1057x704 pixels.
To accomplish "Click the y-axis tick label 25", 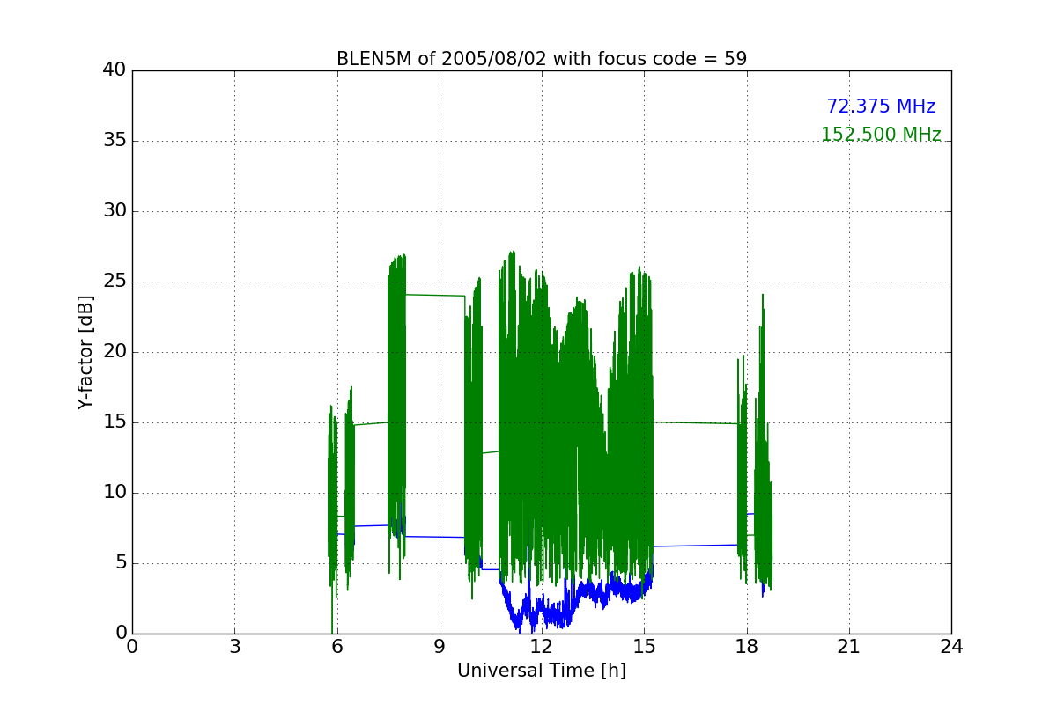I will click(x=115, y=282).
